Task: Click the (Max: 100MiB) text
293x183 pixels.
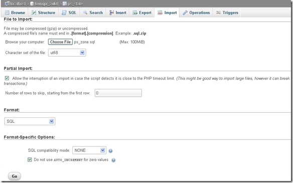Action: coord(132,42)
